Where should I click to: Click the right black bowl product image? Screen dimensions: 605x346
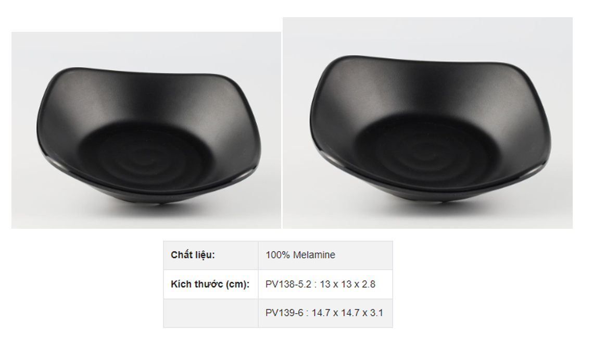[427, 123]
